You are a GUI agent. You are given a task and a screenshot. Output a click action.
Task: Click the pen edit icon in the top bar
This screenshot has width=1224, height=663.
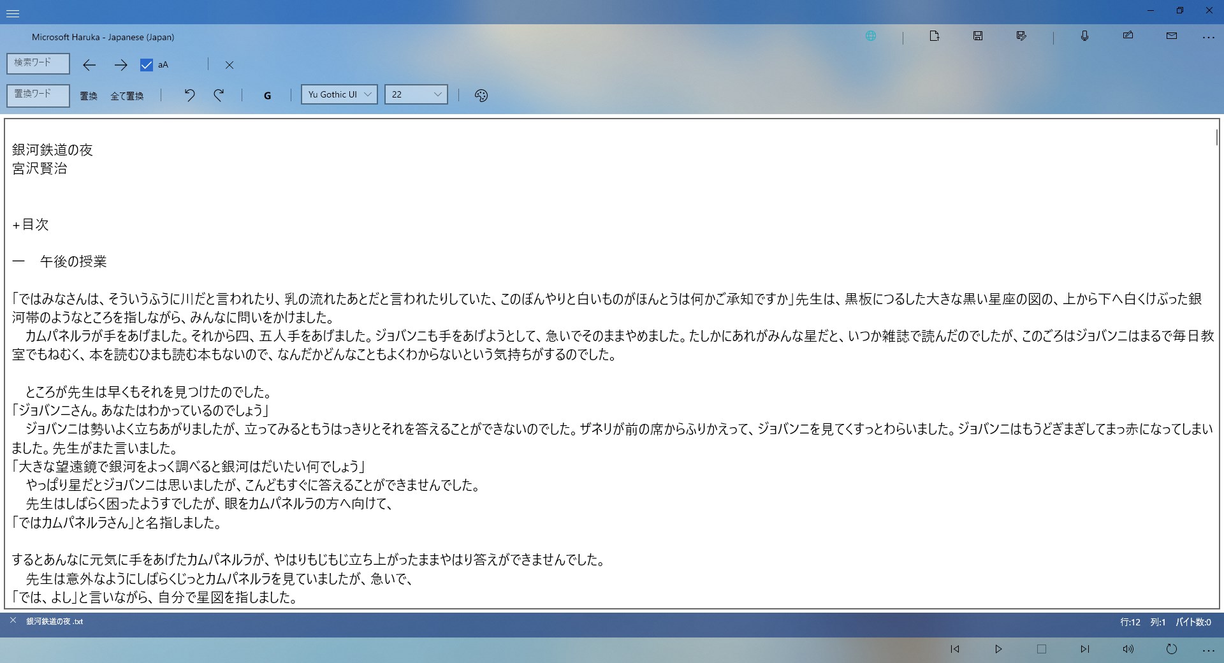[1128, 36]
